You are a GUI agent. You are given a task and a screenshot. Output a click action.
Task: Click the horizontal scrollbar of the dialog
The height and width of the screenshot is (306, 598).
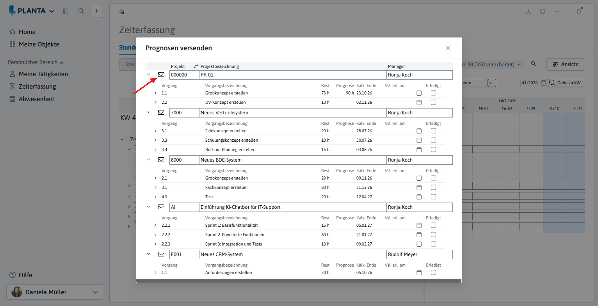[299, 280]
